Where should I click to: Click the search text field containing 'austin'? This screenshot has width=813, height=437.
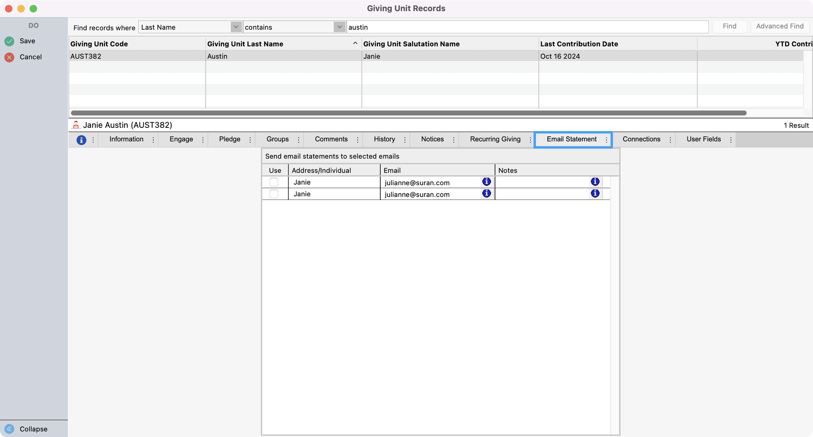point(527,27)
